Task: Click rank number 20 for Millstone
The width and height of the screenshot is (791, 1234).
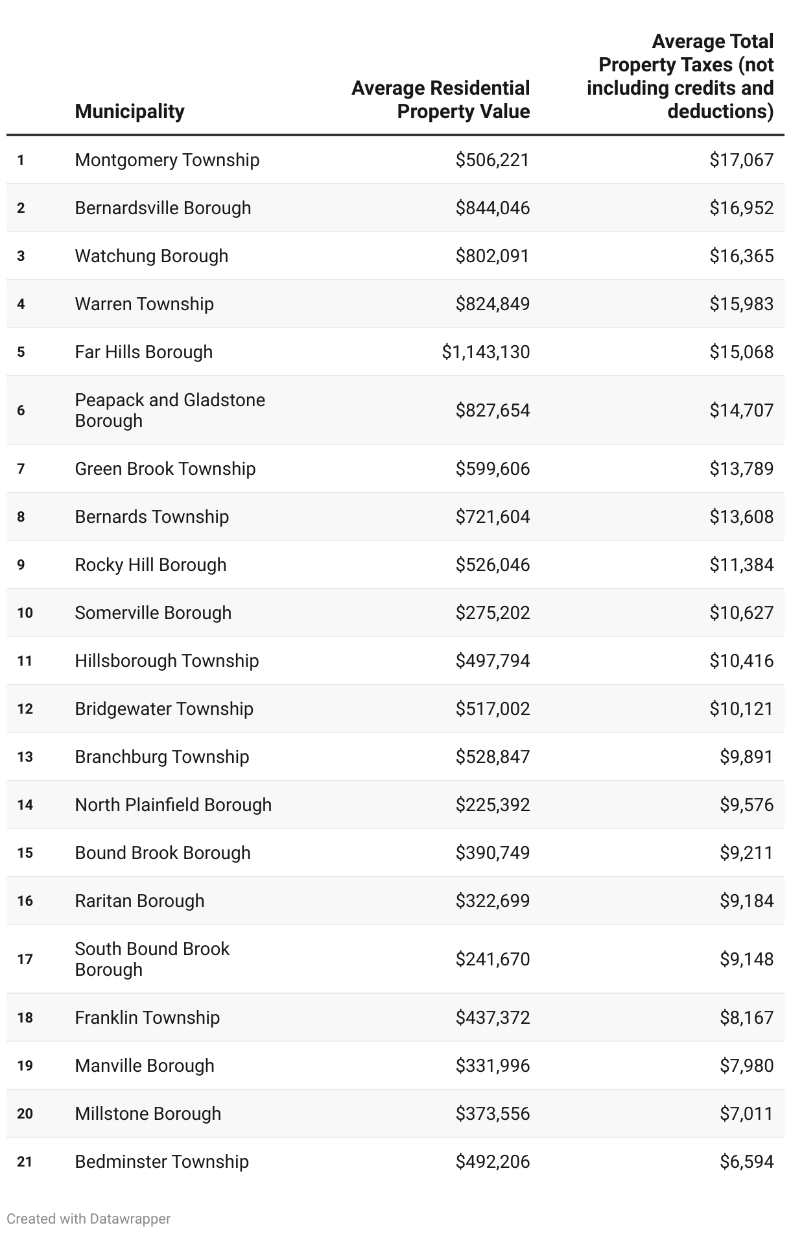Action: pyautogui.click(x=25, y=1114)
